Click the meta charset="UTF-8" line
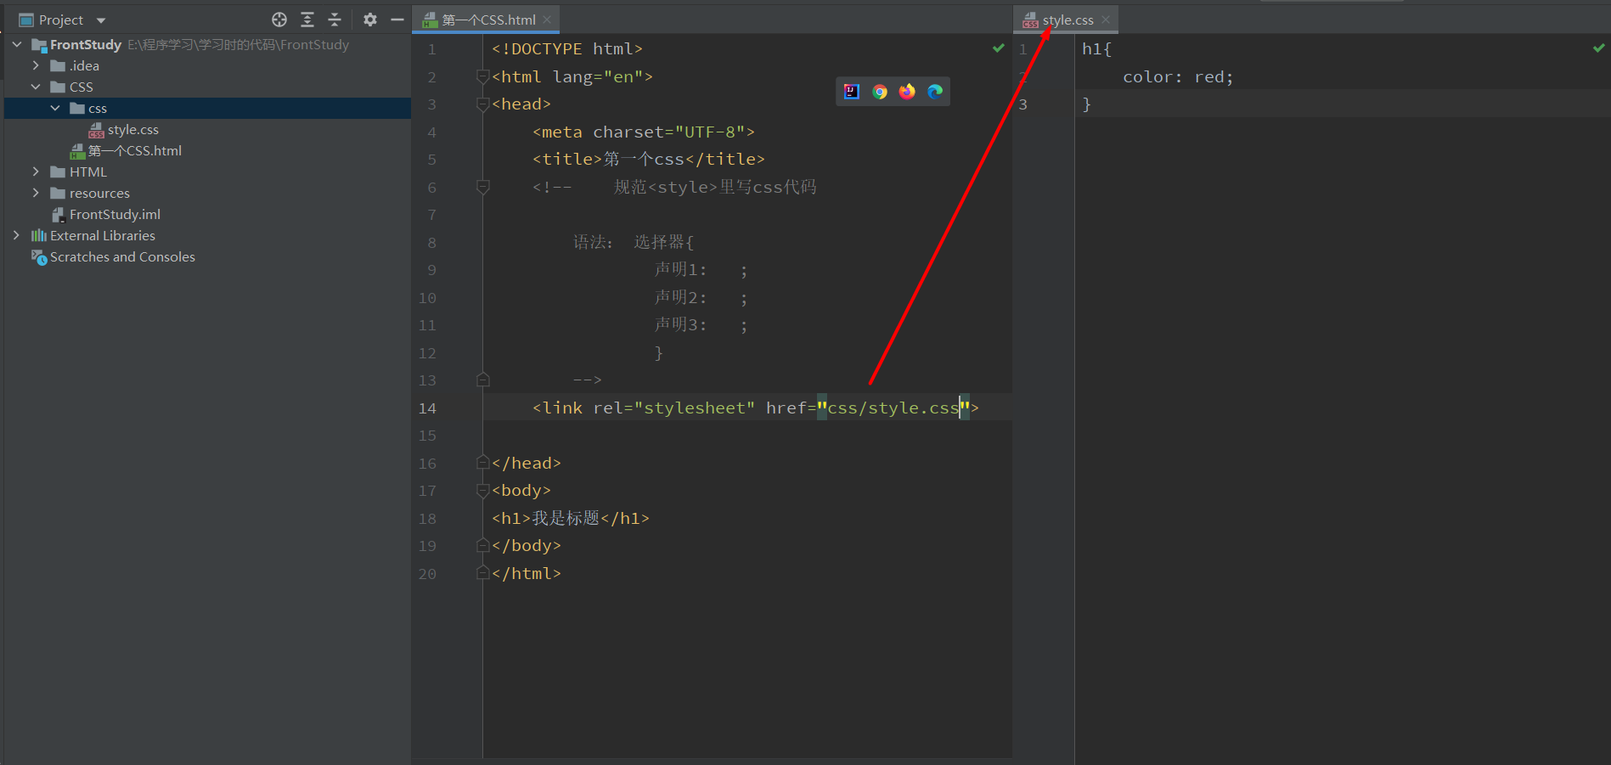Screen dimensions: 1611x765 (x=644, y=132)
